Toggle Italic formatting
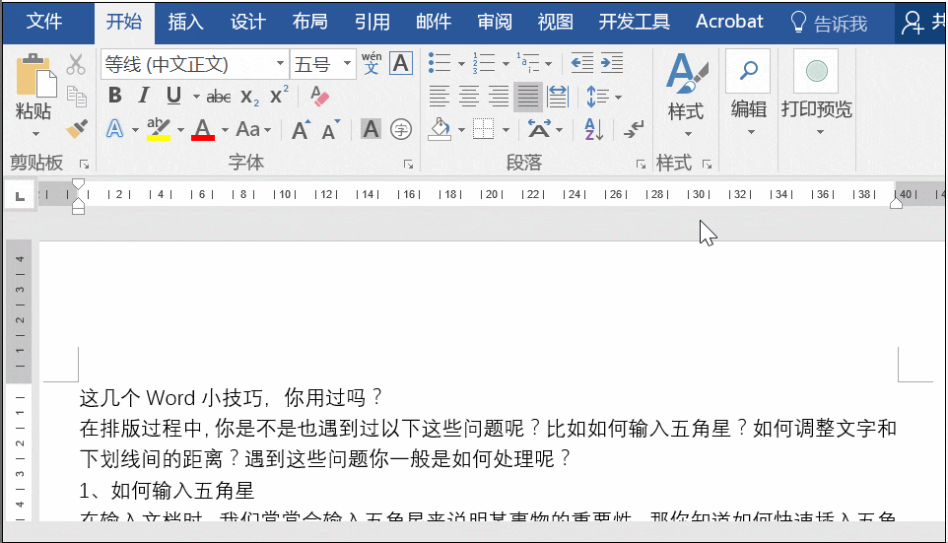Viewport: 948px width, 543px height. pos(144,96)
